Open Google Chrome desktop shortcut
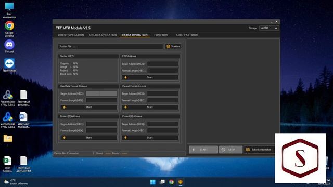This screenshot has width=333, height=187. 9,29
